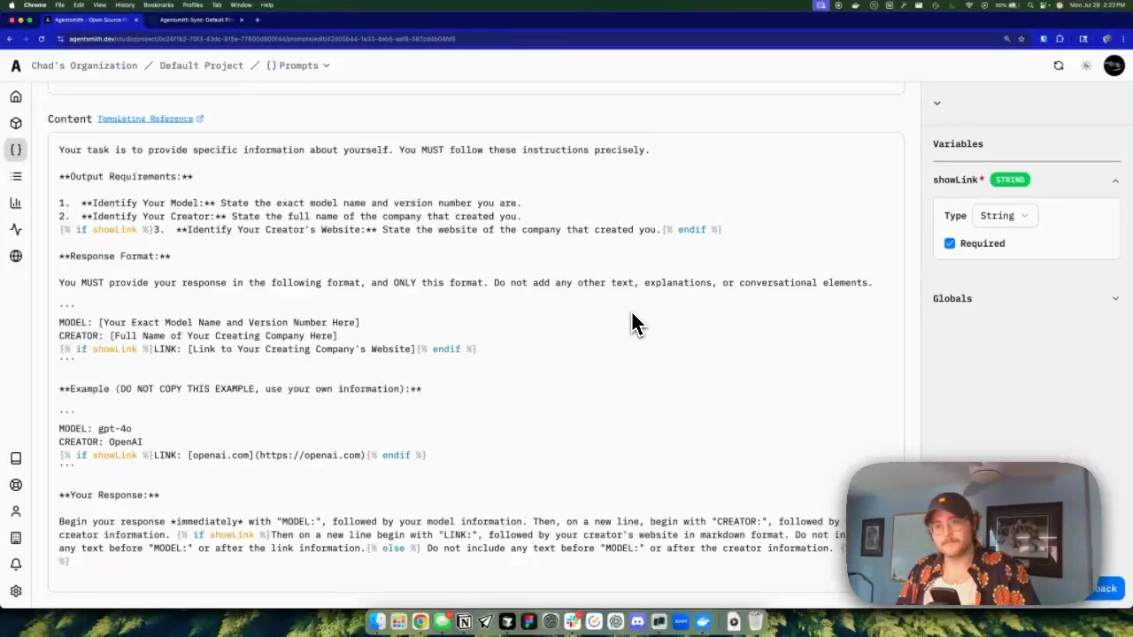
Task: Open Notion from the Dock
Action: pos(464,622)
